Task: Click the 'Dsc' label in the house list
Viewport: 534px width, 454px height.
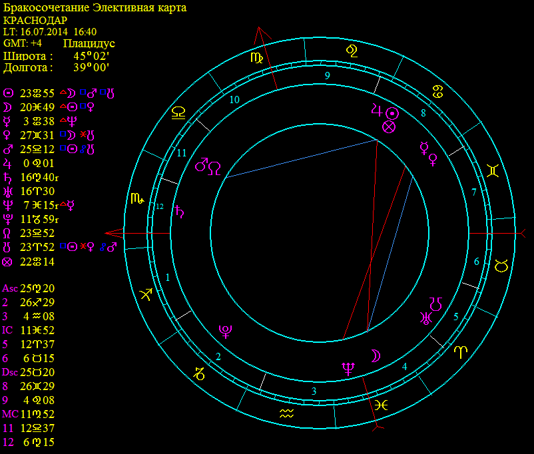Action: tap(10, 372)
